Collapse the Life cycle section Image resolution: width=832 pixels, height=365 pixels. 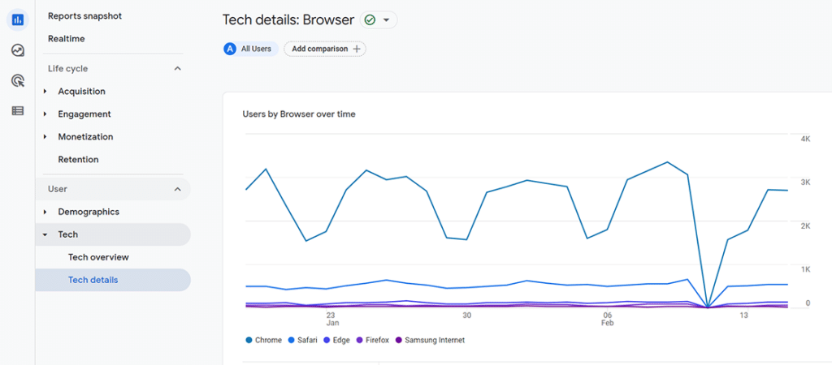[x=178, y=69]
